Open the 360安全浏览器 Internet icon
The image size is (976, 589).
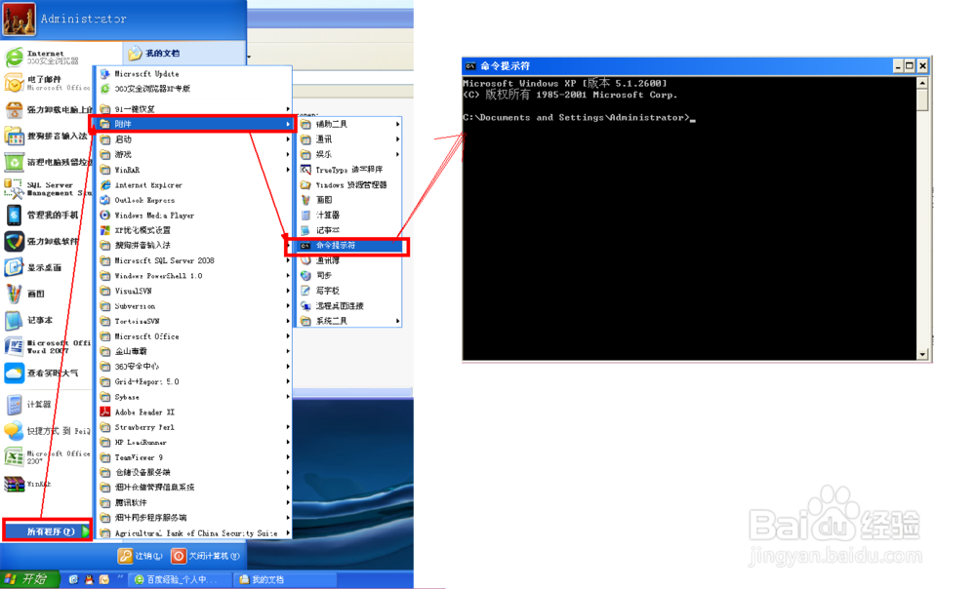[14, 58]
